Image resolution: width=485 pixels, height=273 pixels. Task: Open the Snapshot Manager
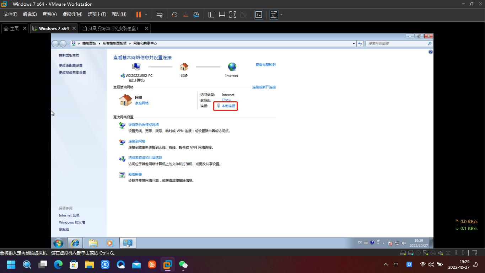pos(196,15)
